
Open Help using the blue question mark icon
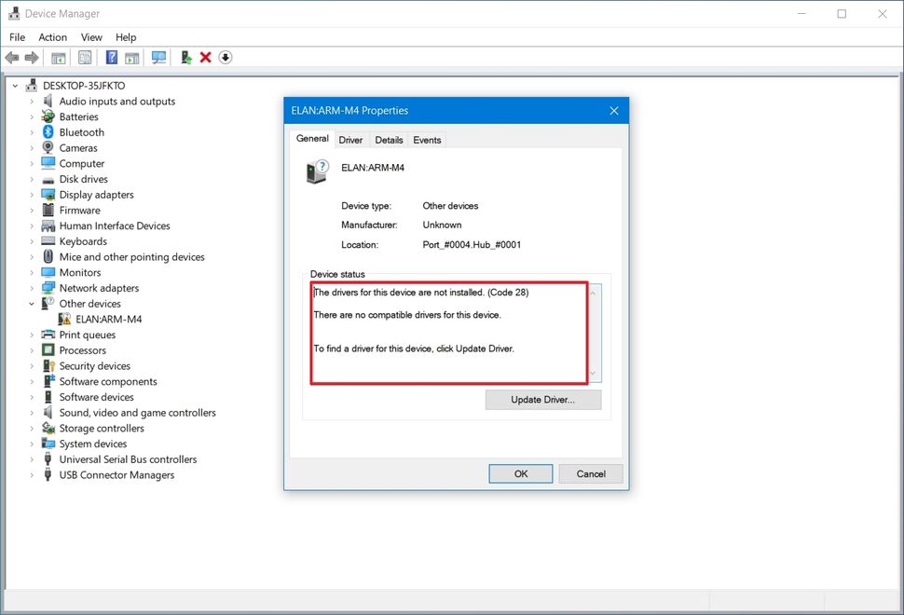click(x=111, y=57)
